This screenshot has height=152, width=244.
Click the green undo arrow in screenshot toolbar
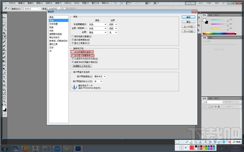coord(205,142)
